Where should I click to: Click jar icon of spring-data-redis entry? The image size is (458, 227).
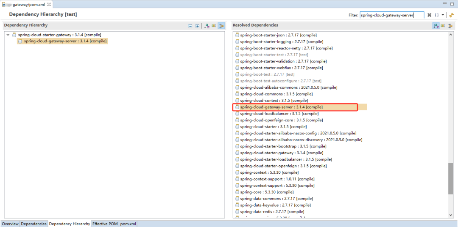coord(237,212)
